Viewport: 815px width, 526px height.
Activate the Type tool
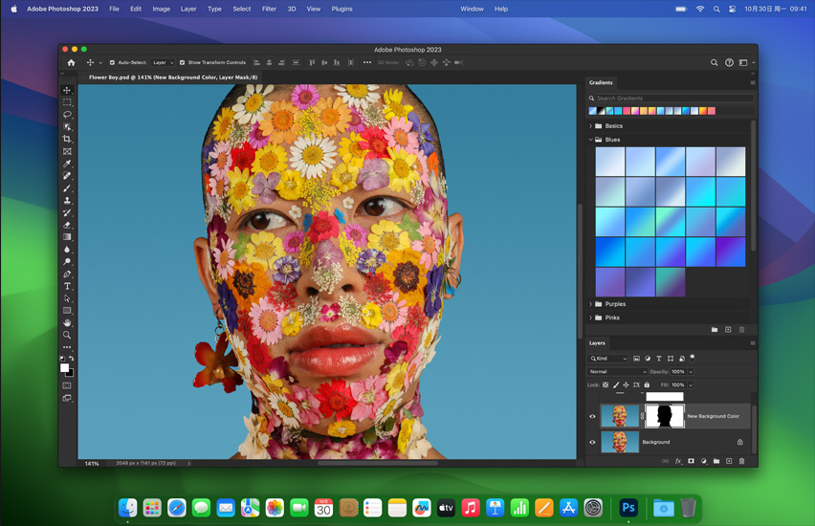pos(67,286)
